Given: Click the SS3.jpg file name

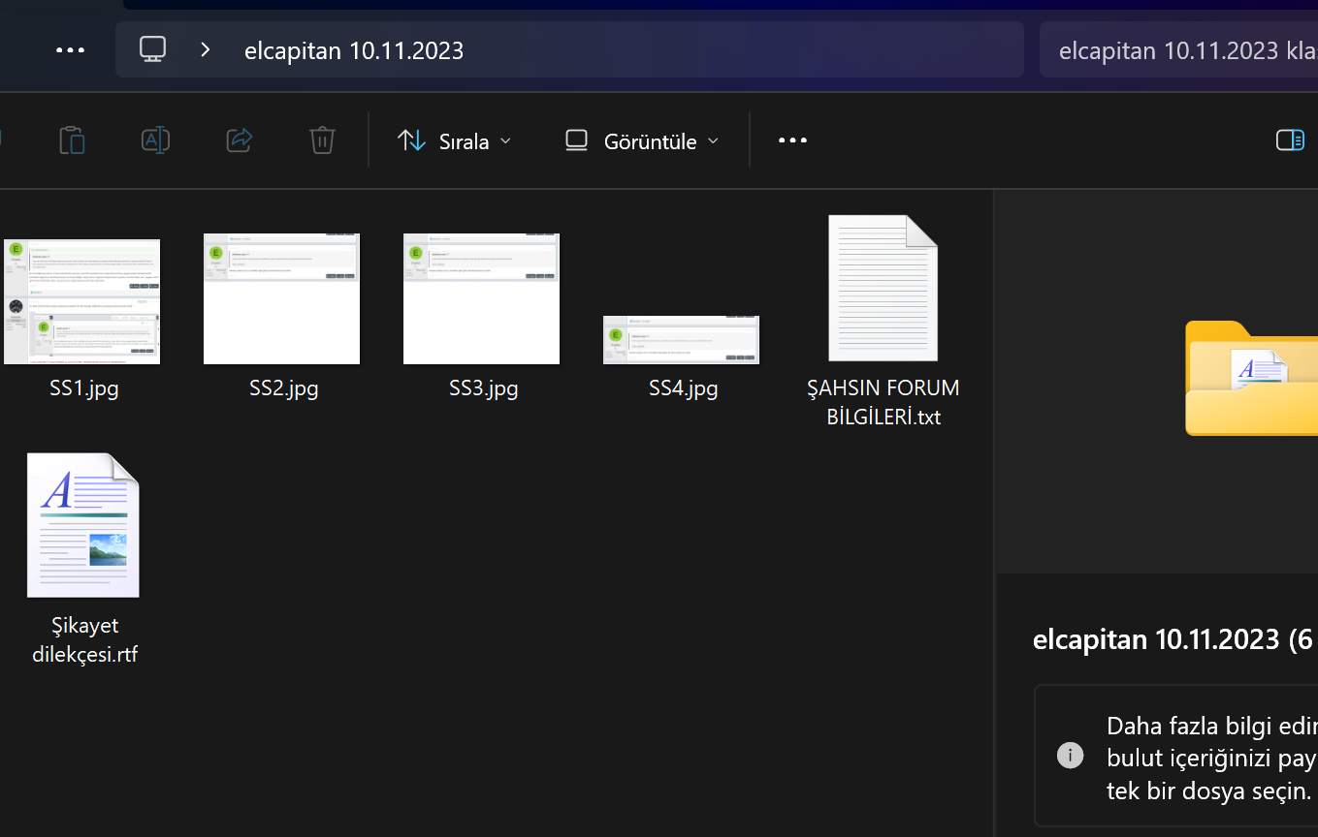Looking at the screenshot, I should (484, 388).
